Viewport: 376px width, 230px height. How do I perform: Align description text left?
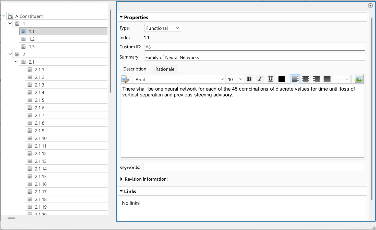click(295, 79)
